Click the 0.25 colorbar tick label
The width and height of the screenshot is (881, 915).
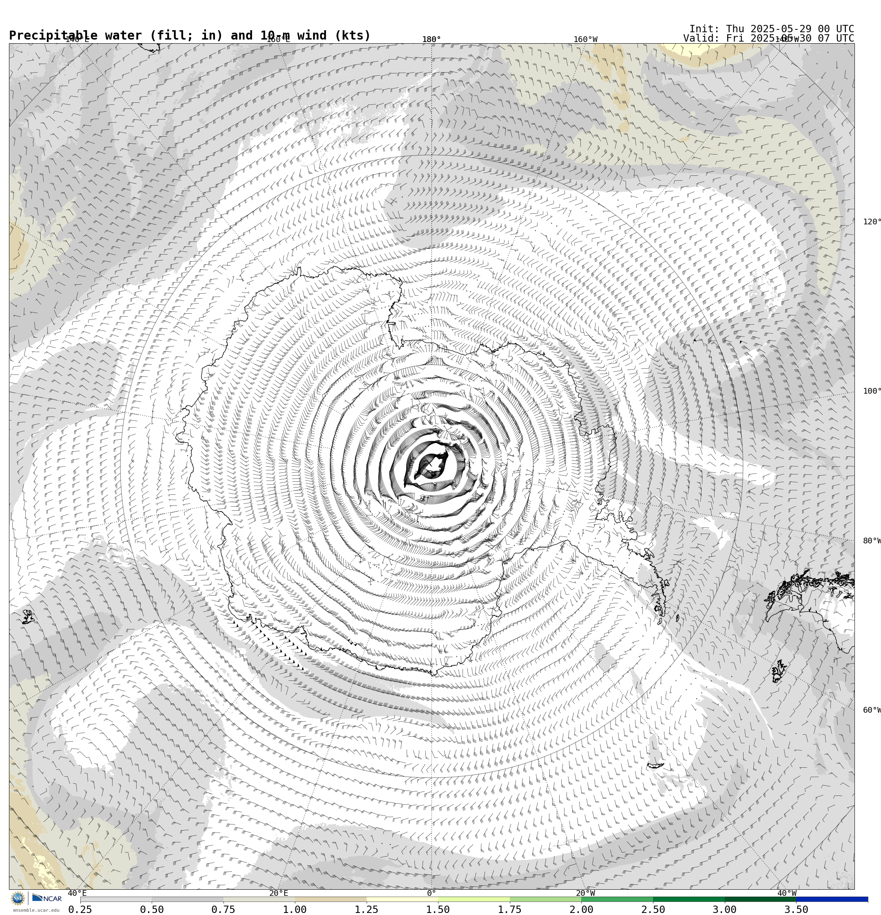80,909
